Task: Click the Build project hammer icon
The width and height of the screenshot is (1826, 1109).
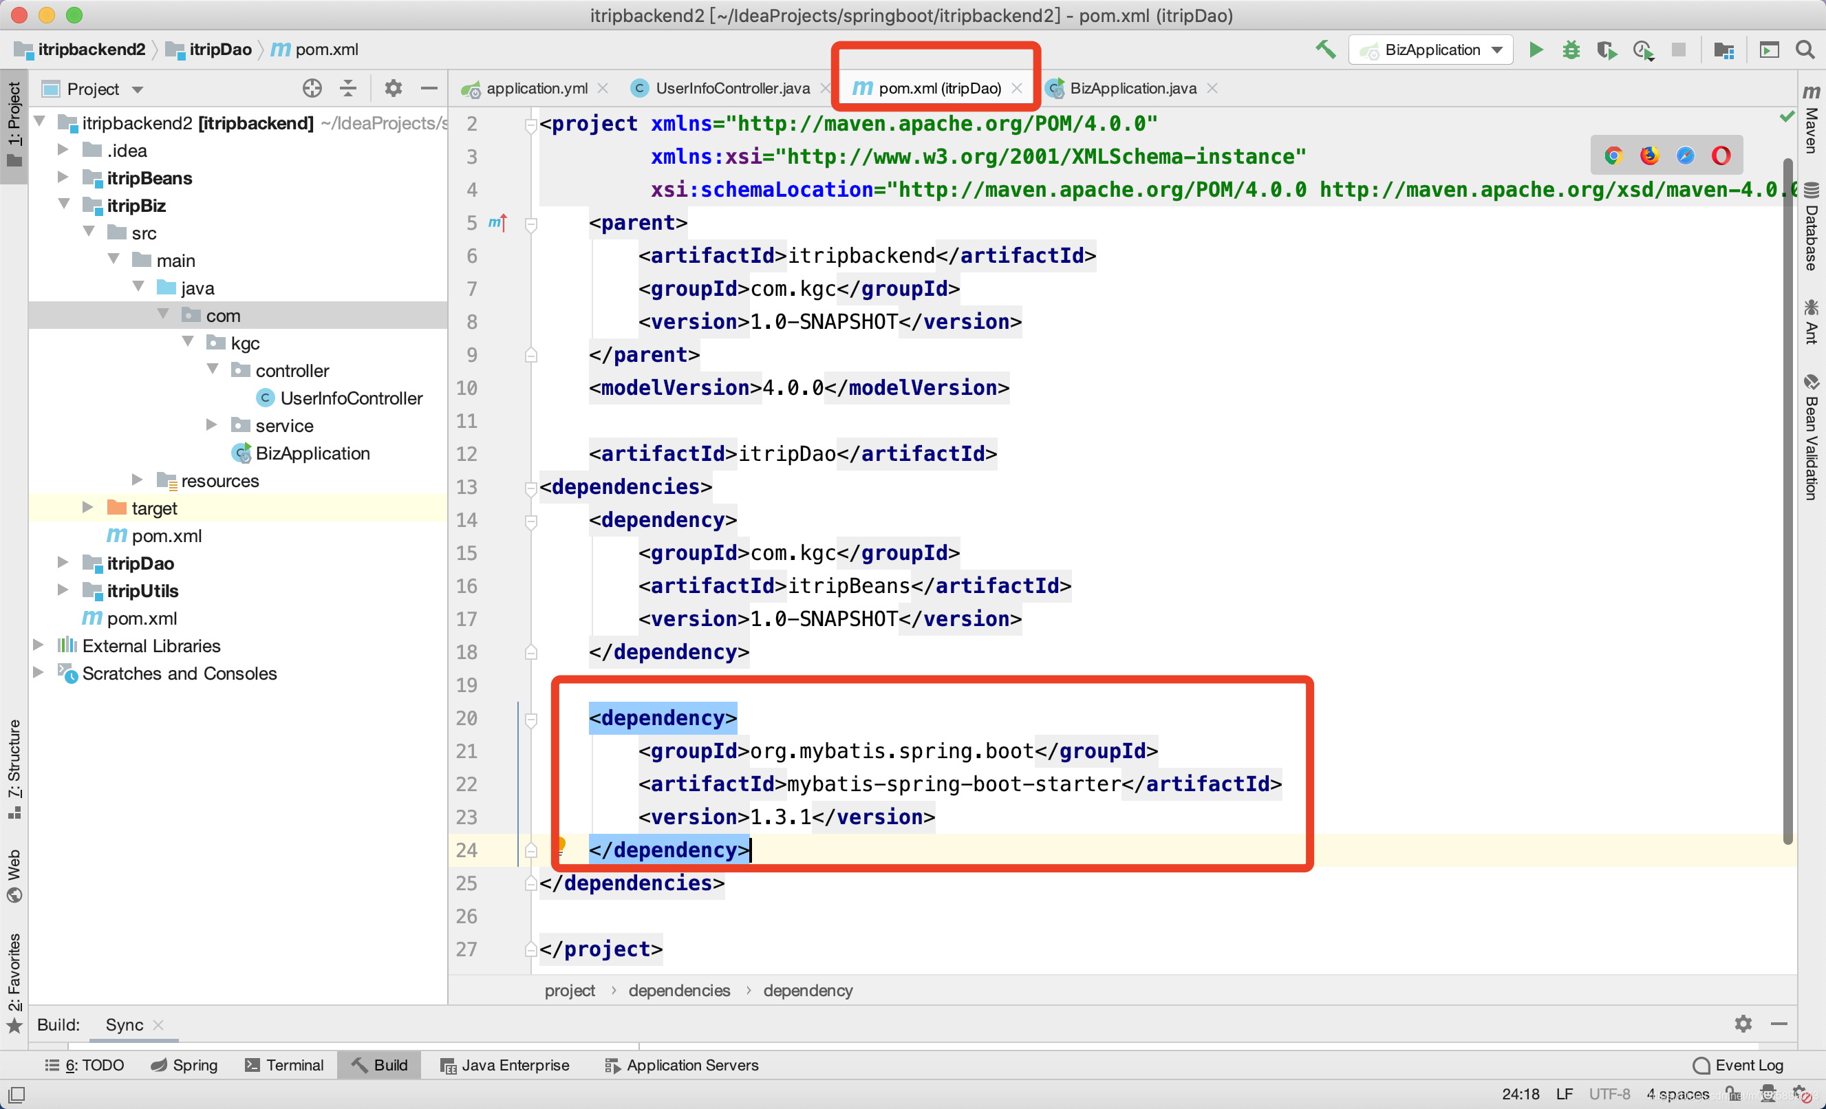Action: 1325,50
